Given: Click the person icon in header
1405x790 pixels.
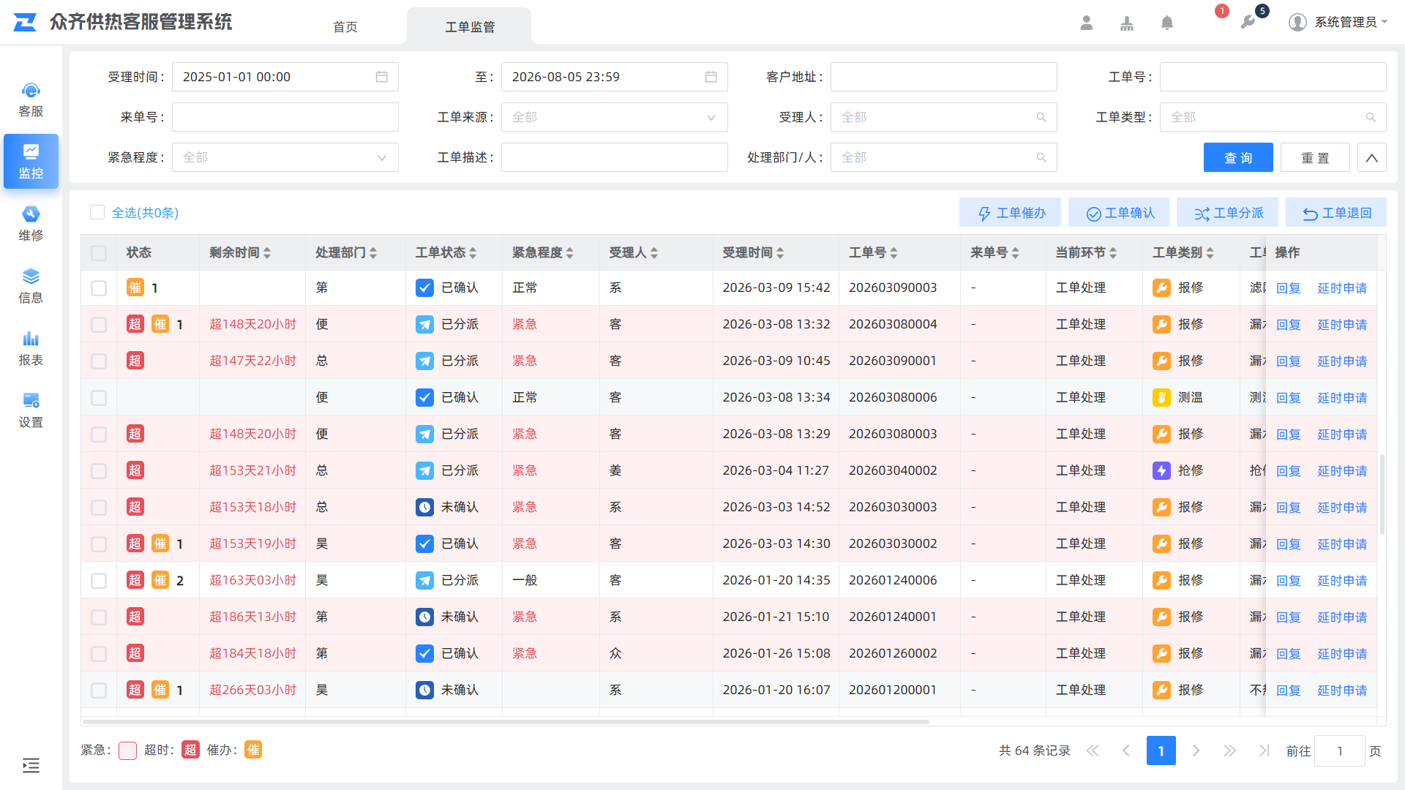Looking at the screenshot, I should tap(1087, 23).
